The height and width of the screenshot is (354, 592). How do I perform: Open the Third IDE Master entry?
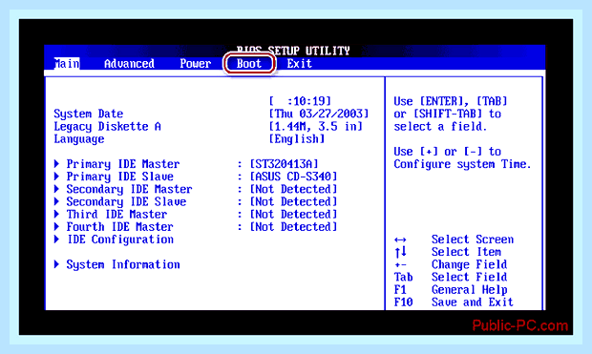pyautogui.click(x=116, y=215)
